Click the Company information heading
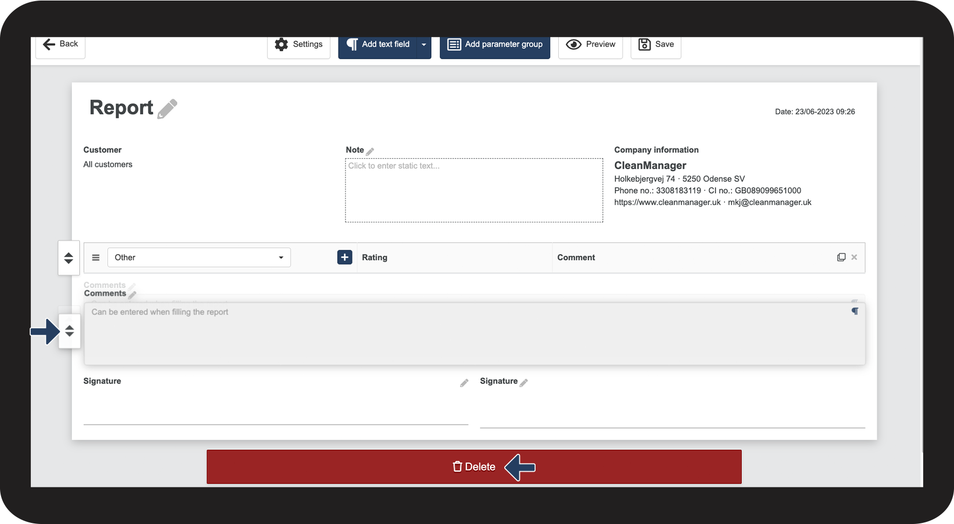954x524 pixels. 656,150
